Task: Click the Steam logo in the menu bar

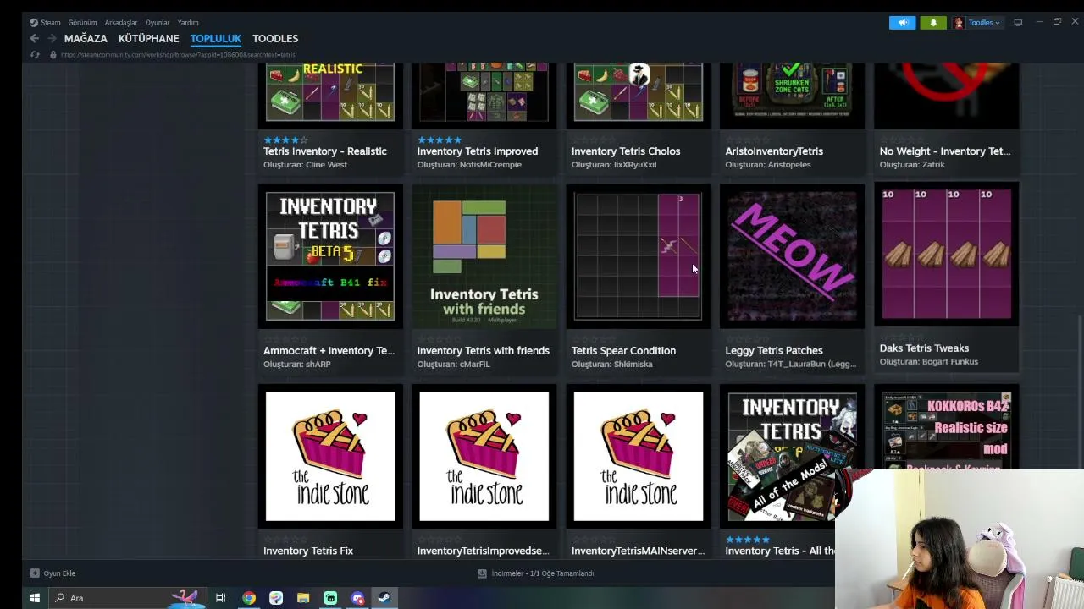Action: 34,23
